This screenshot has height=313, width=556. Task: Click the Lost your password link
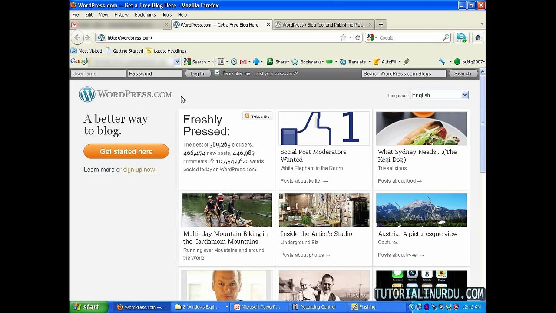pos(276,73)
